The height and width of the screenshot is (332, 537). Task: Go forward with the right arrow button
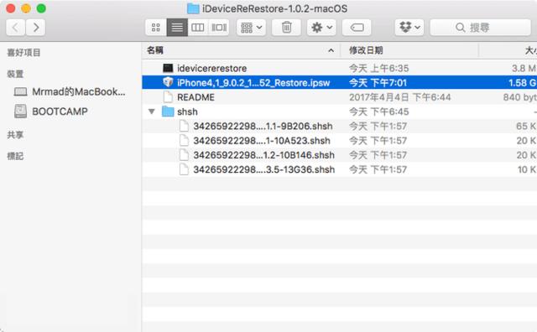click(x=35, y=27)
